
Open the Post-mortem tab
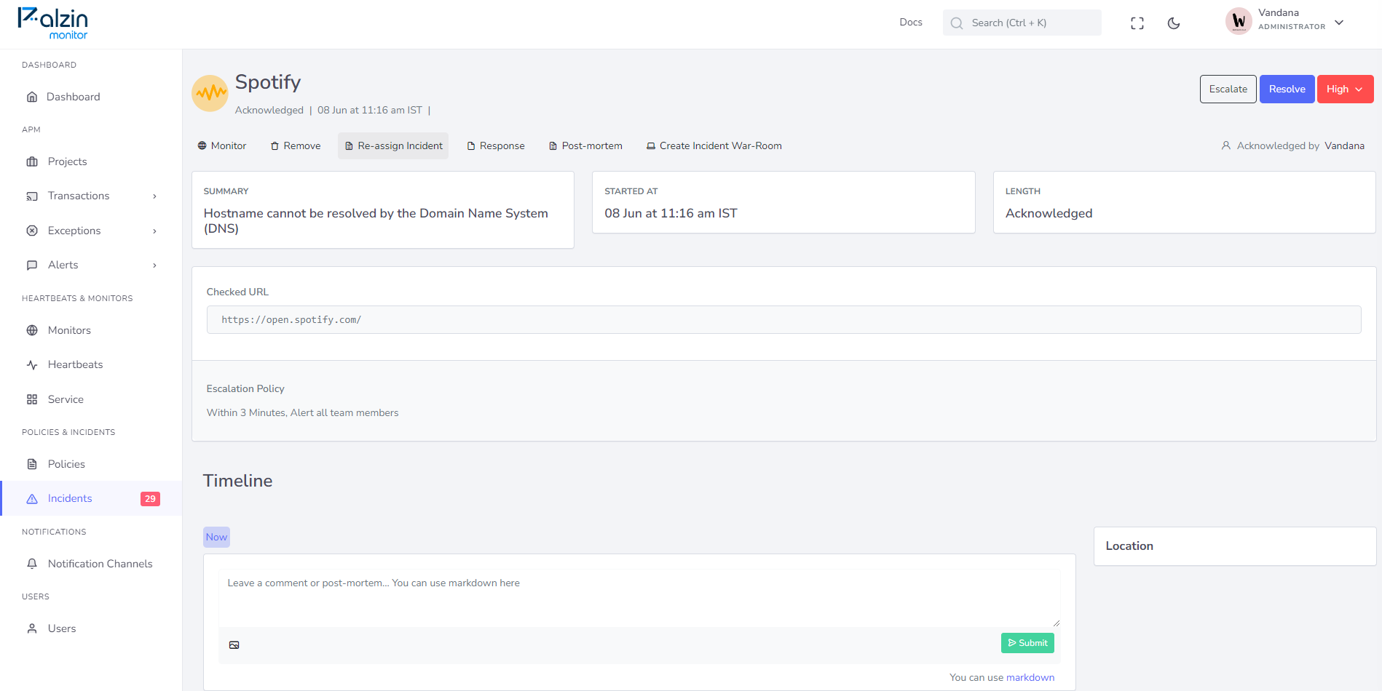coord(585,145)
